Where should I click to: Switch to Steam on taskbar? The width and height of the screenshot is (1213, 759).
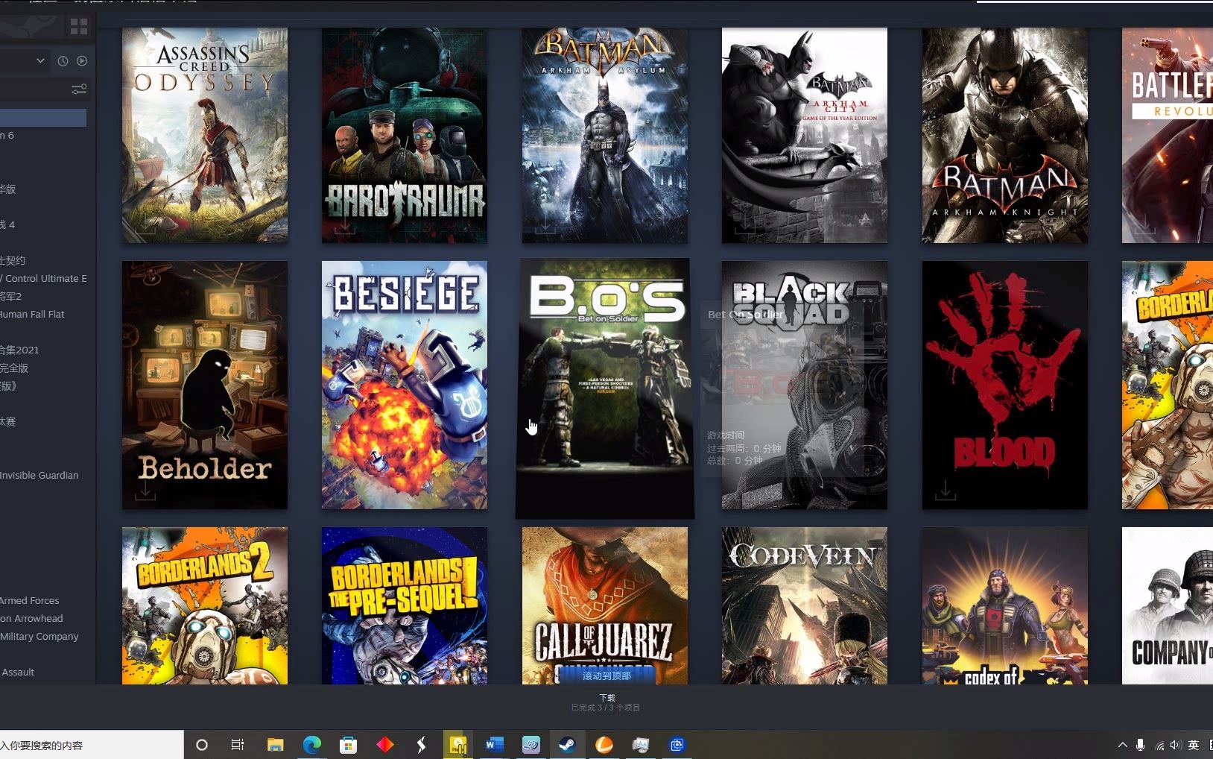coord(567,745)
